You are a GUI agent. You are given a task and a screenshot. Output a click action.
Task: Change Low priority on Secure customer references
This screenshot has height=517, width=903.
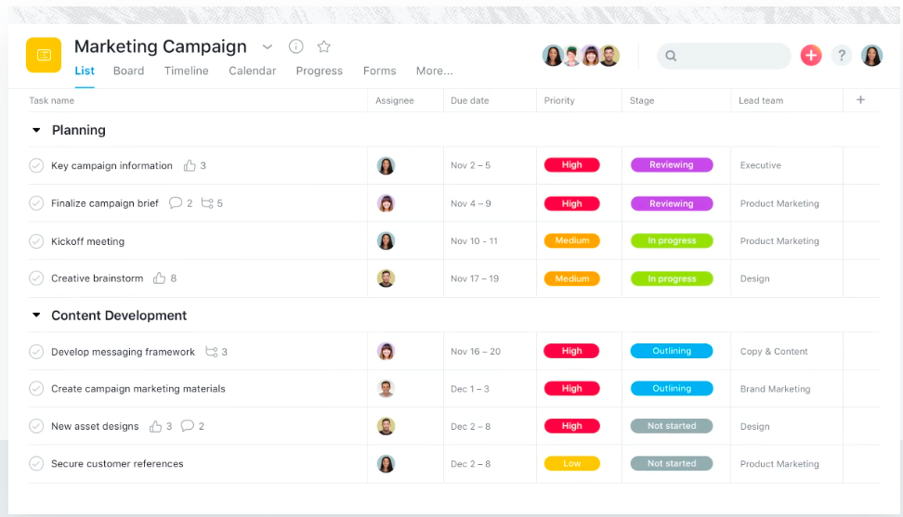(x=572, y=463)
